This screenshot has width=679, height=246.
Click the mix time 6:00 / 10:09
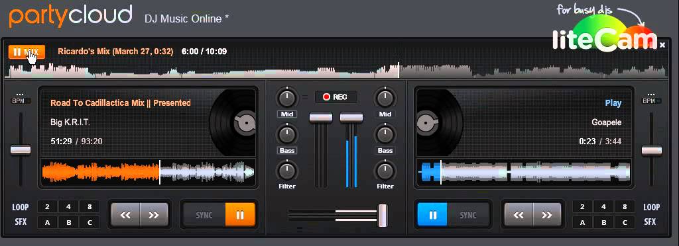click(204, 52)
